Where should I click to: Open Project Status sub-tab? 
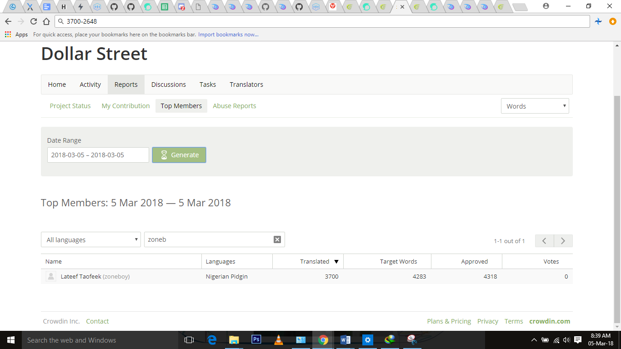tap(70, 106)
